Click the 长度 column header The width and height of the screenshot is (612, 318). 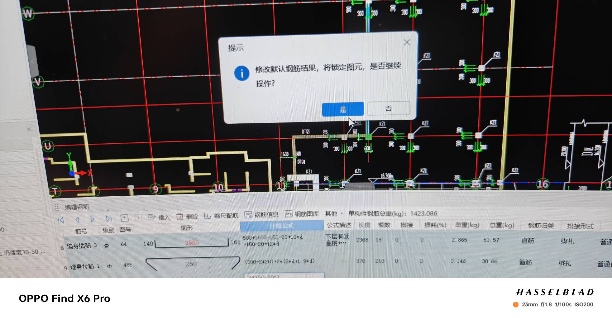tap(364, 225)
